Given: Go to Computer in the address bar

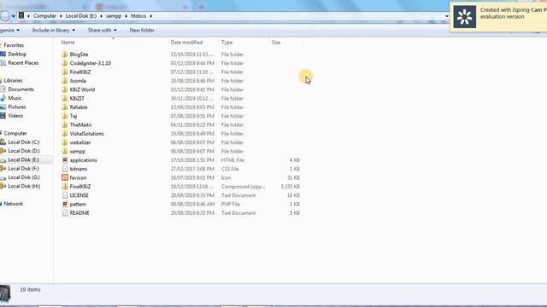Looking at the screenshot, I should click(x=44, y=16).
